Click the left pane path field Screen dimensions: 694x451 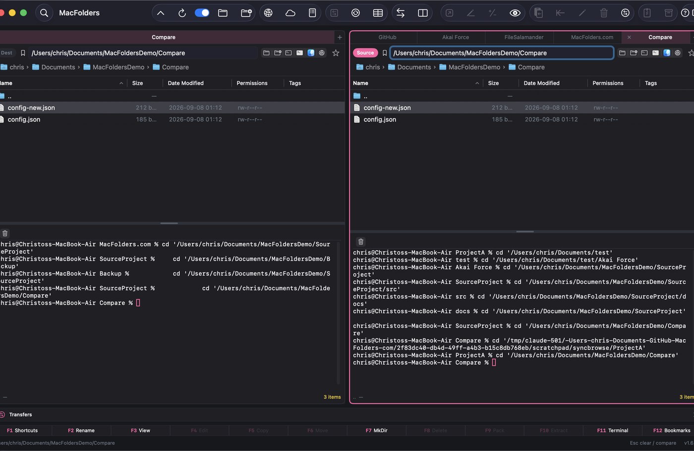tap(144, 53)
